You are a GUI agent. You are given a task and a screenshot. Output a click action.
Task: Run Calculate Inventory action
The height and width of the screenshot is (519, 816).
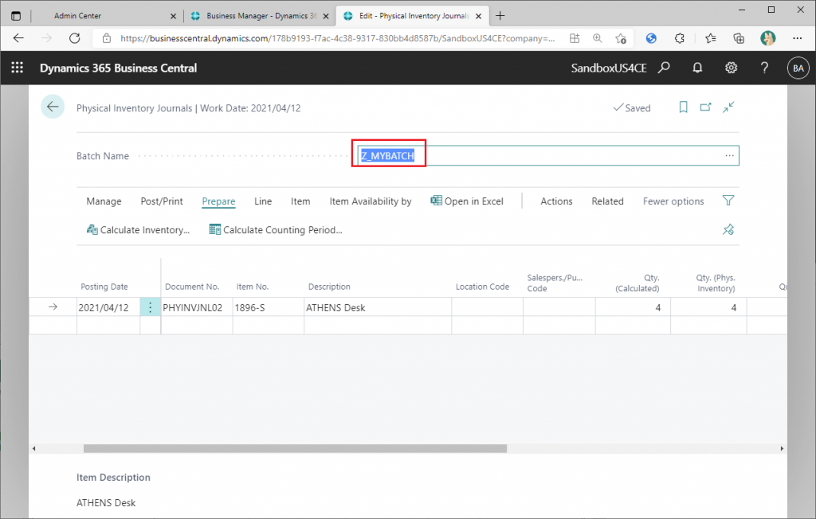pos(138,230)
